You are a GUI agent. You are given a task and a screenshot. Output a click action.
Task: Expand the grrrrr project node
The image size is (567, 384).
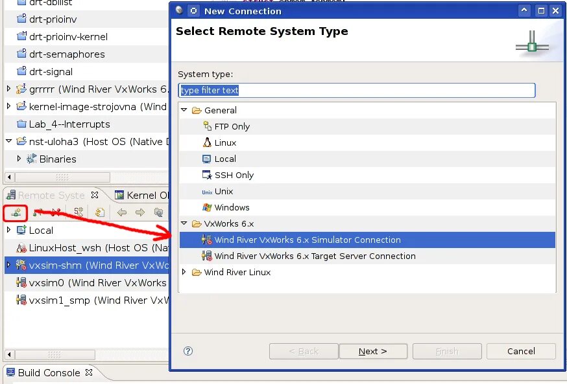coord(8,89)
